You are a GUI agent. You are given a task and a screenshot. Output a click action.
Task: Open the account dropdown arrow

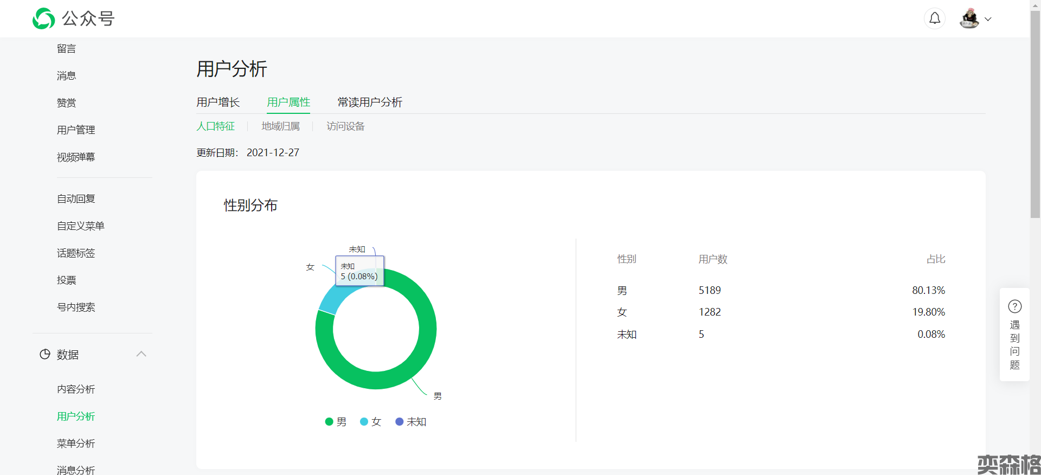(988, 19)
